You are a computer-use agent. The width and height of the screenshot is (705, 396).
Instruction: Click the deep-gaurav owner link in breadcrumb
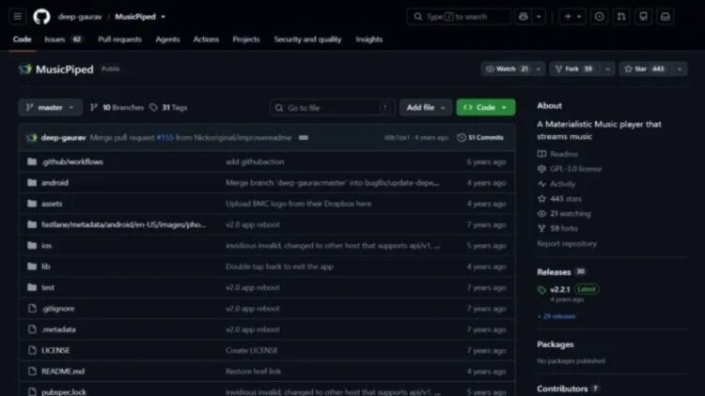coord(80,17)
